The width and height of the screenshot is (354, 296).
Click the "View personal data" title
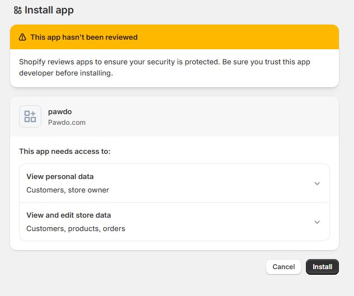(x=60, y=176)
